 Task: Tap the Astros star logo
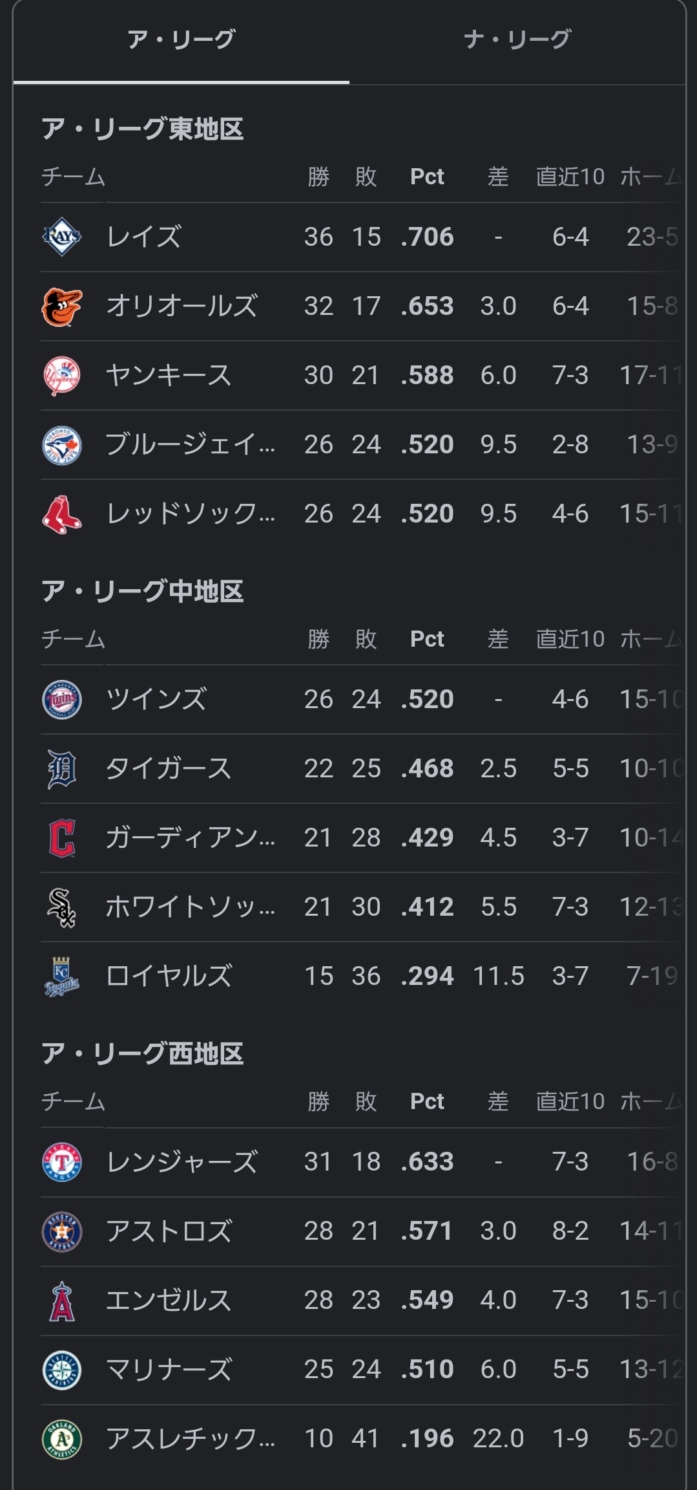point(62,1231)
